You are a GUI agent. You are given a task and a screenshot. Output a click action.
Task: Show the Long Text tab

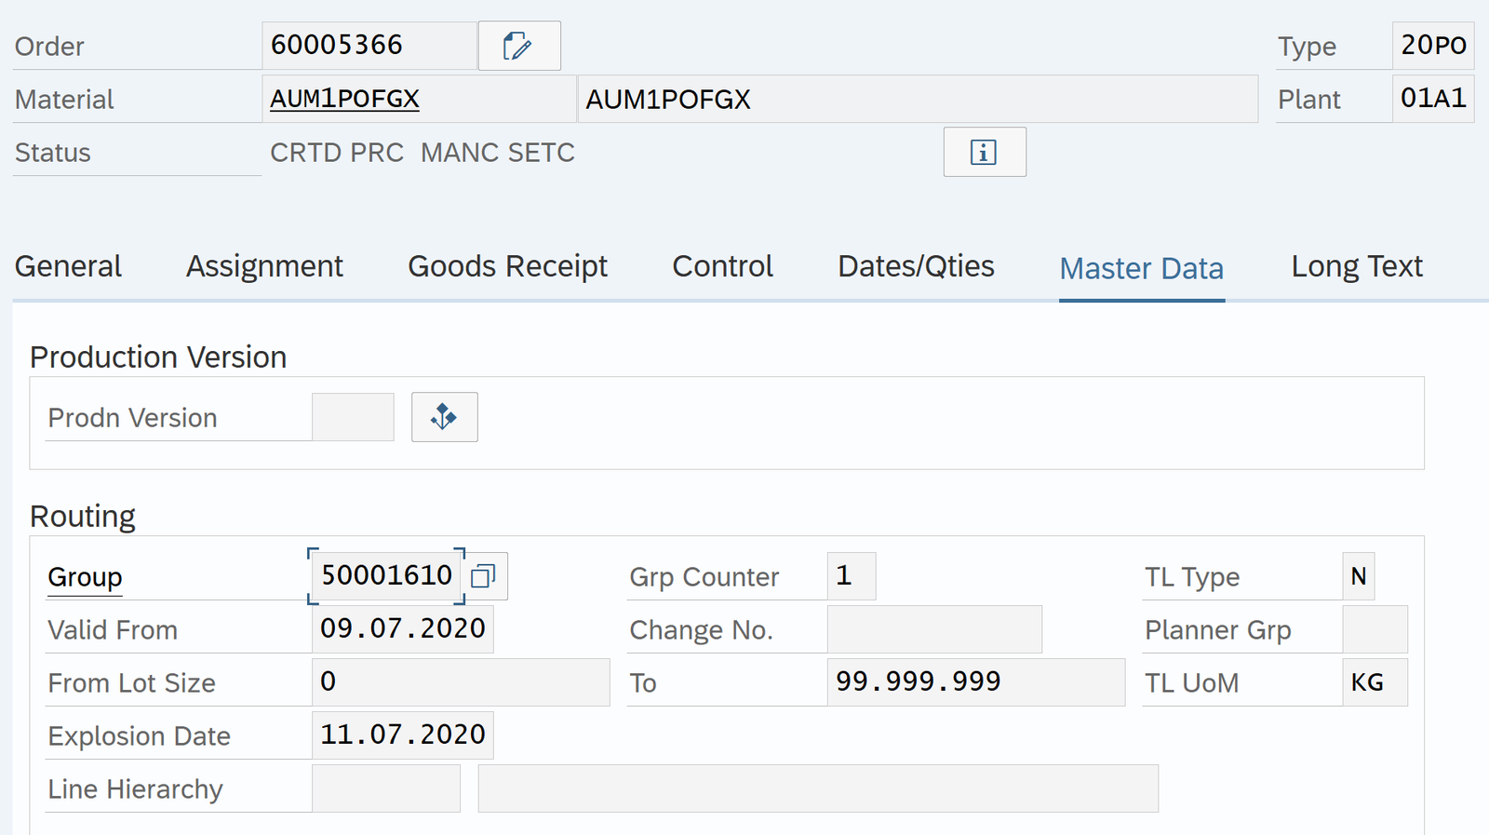point(1356,267)
